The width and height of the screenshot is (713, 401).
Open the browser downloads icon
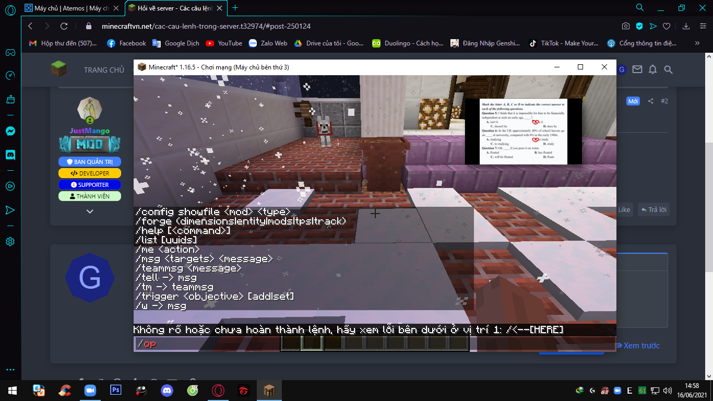[x=686, y=26]
